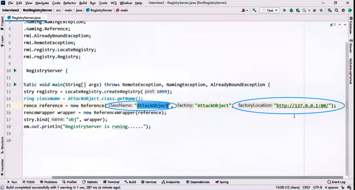The height and width of the screenshot is (190, 355).
Task: Open the Refactor menu
Action: (70, 3)
